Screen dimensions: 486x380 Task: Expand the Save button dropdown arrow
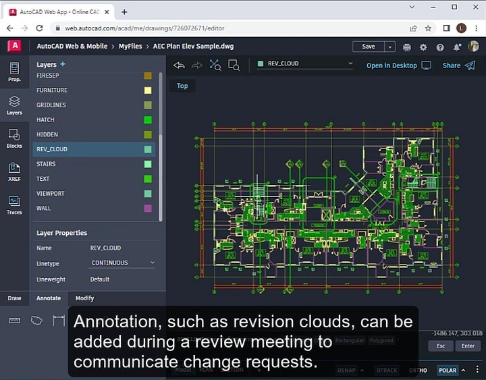pyautogui.click(x=390, y=47)
